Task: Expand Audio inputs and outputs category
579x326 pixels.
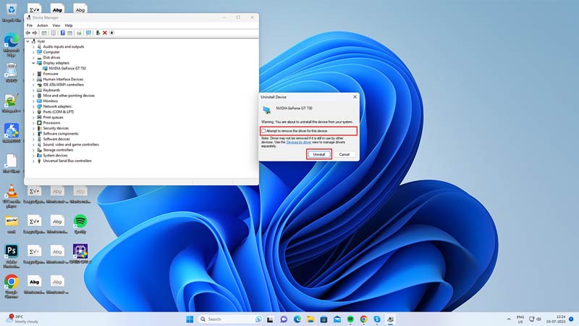Action: 33,47
